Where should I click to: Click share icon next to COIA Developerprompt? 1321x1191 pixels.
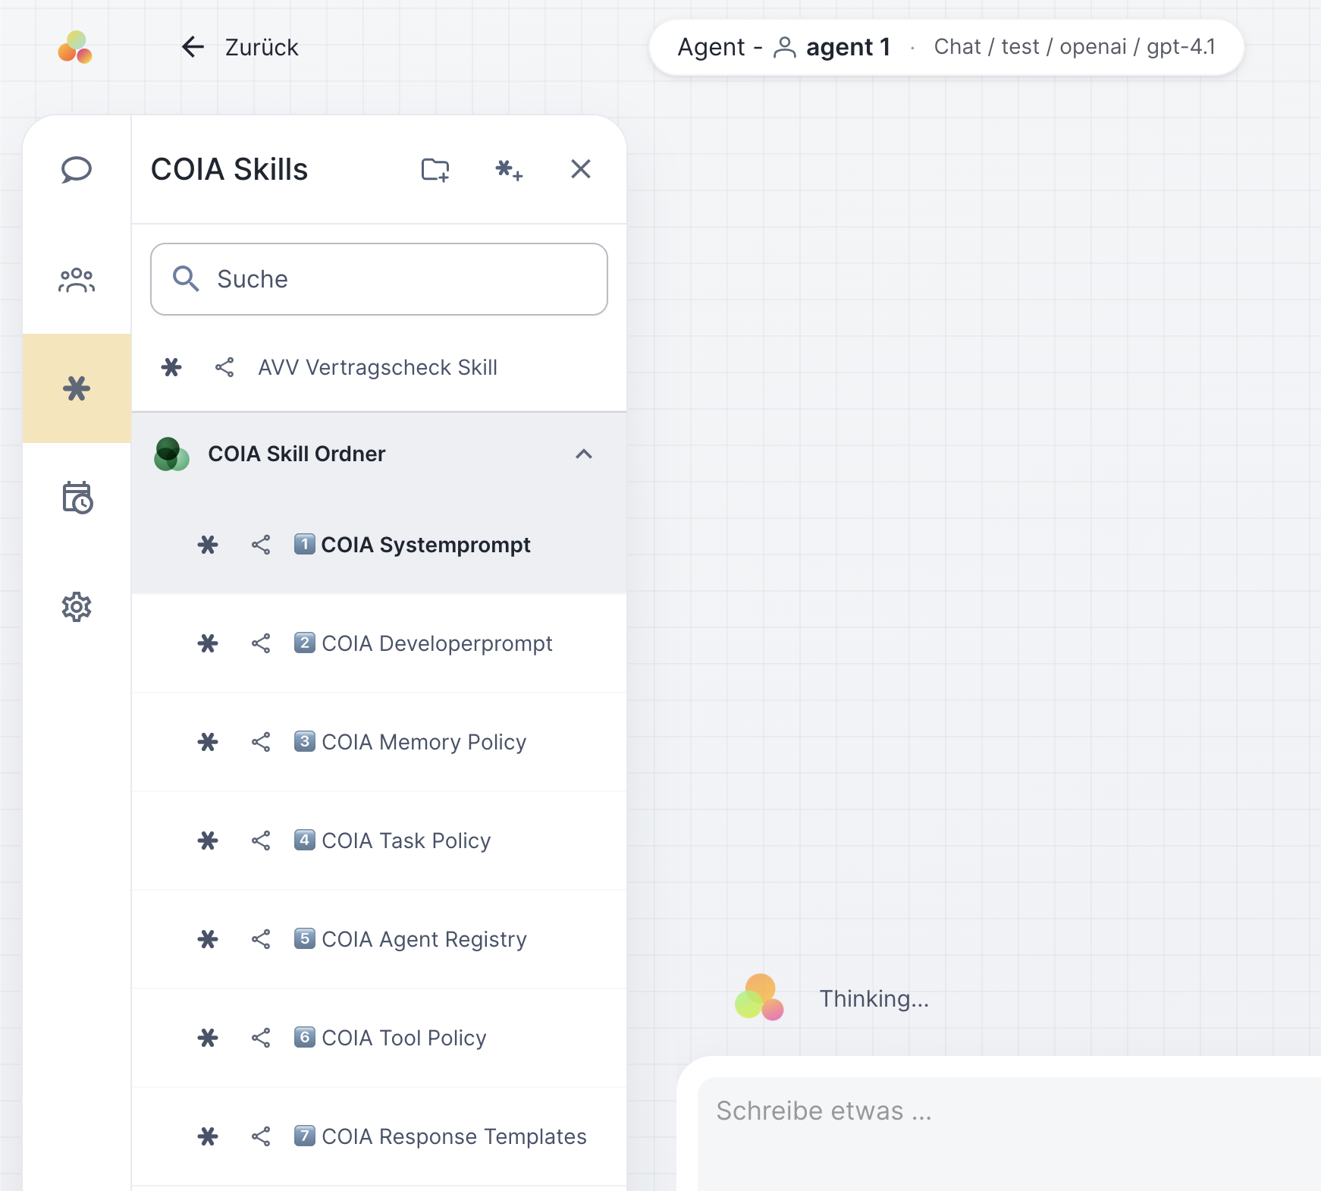pos(261,643)
